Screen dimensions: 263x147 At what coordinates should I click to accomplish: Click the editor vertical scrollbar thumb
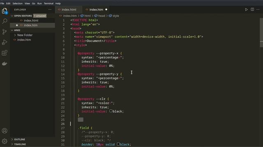coord(261,33)
